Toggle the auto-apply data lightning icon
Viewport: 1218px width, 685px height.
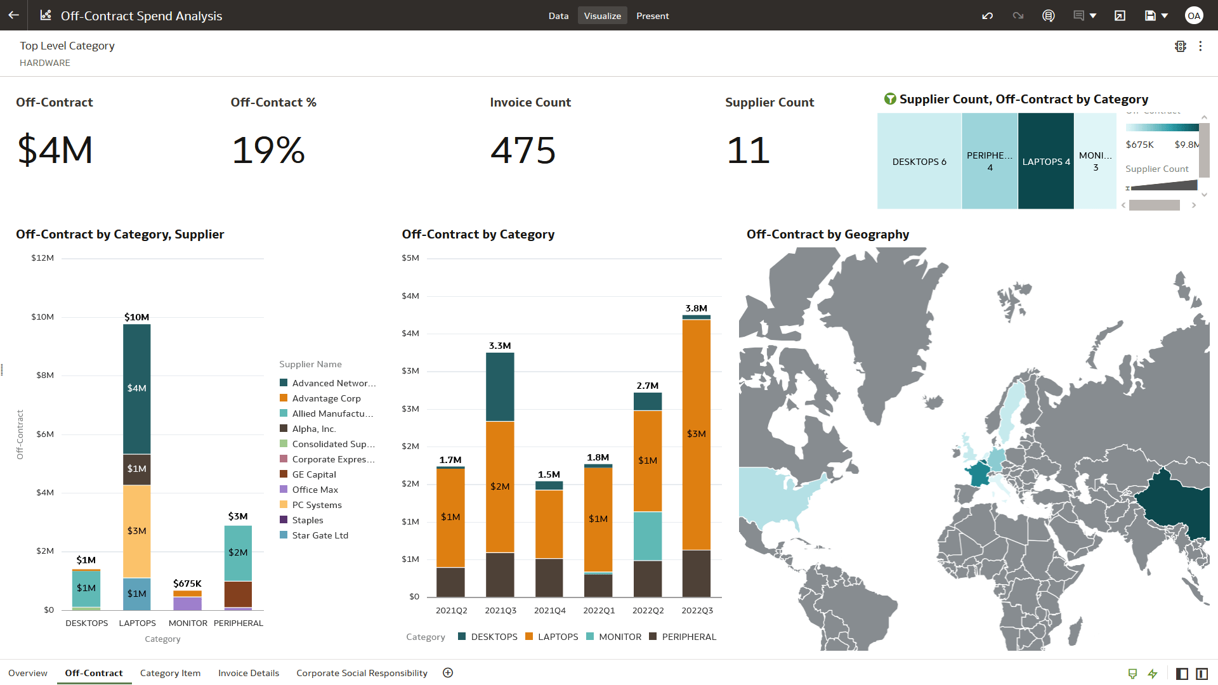click(1153, 673)
